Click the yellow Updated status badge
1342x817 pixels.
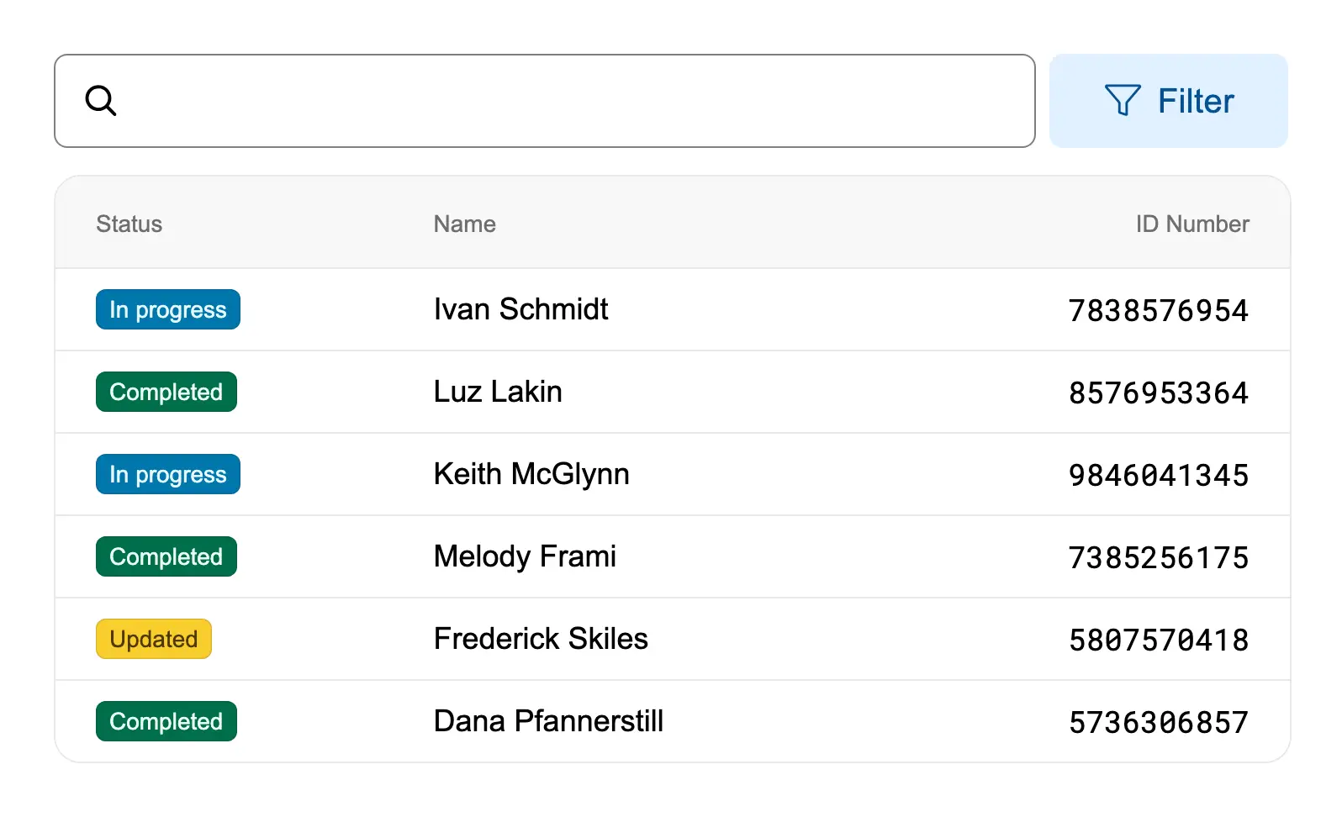click(x=154, y=639)
